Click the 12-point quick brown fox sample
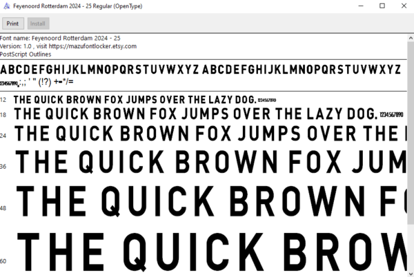The height and width of the screenshot is (277, 414). [145, 100]
